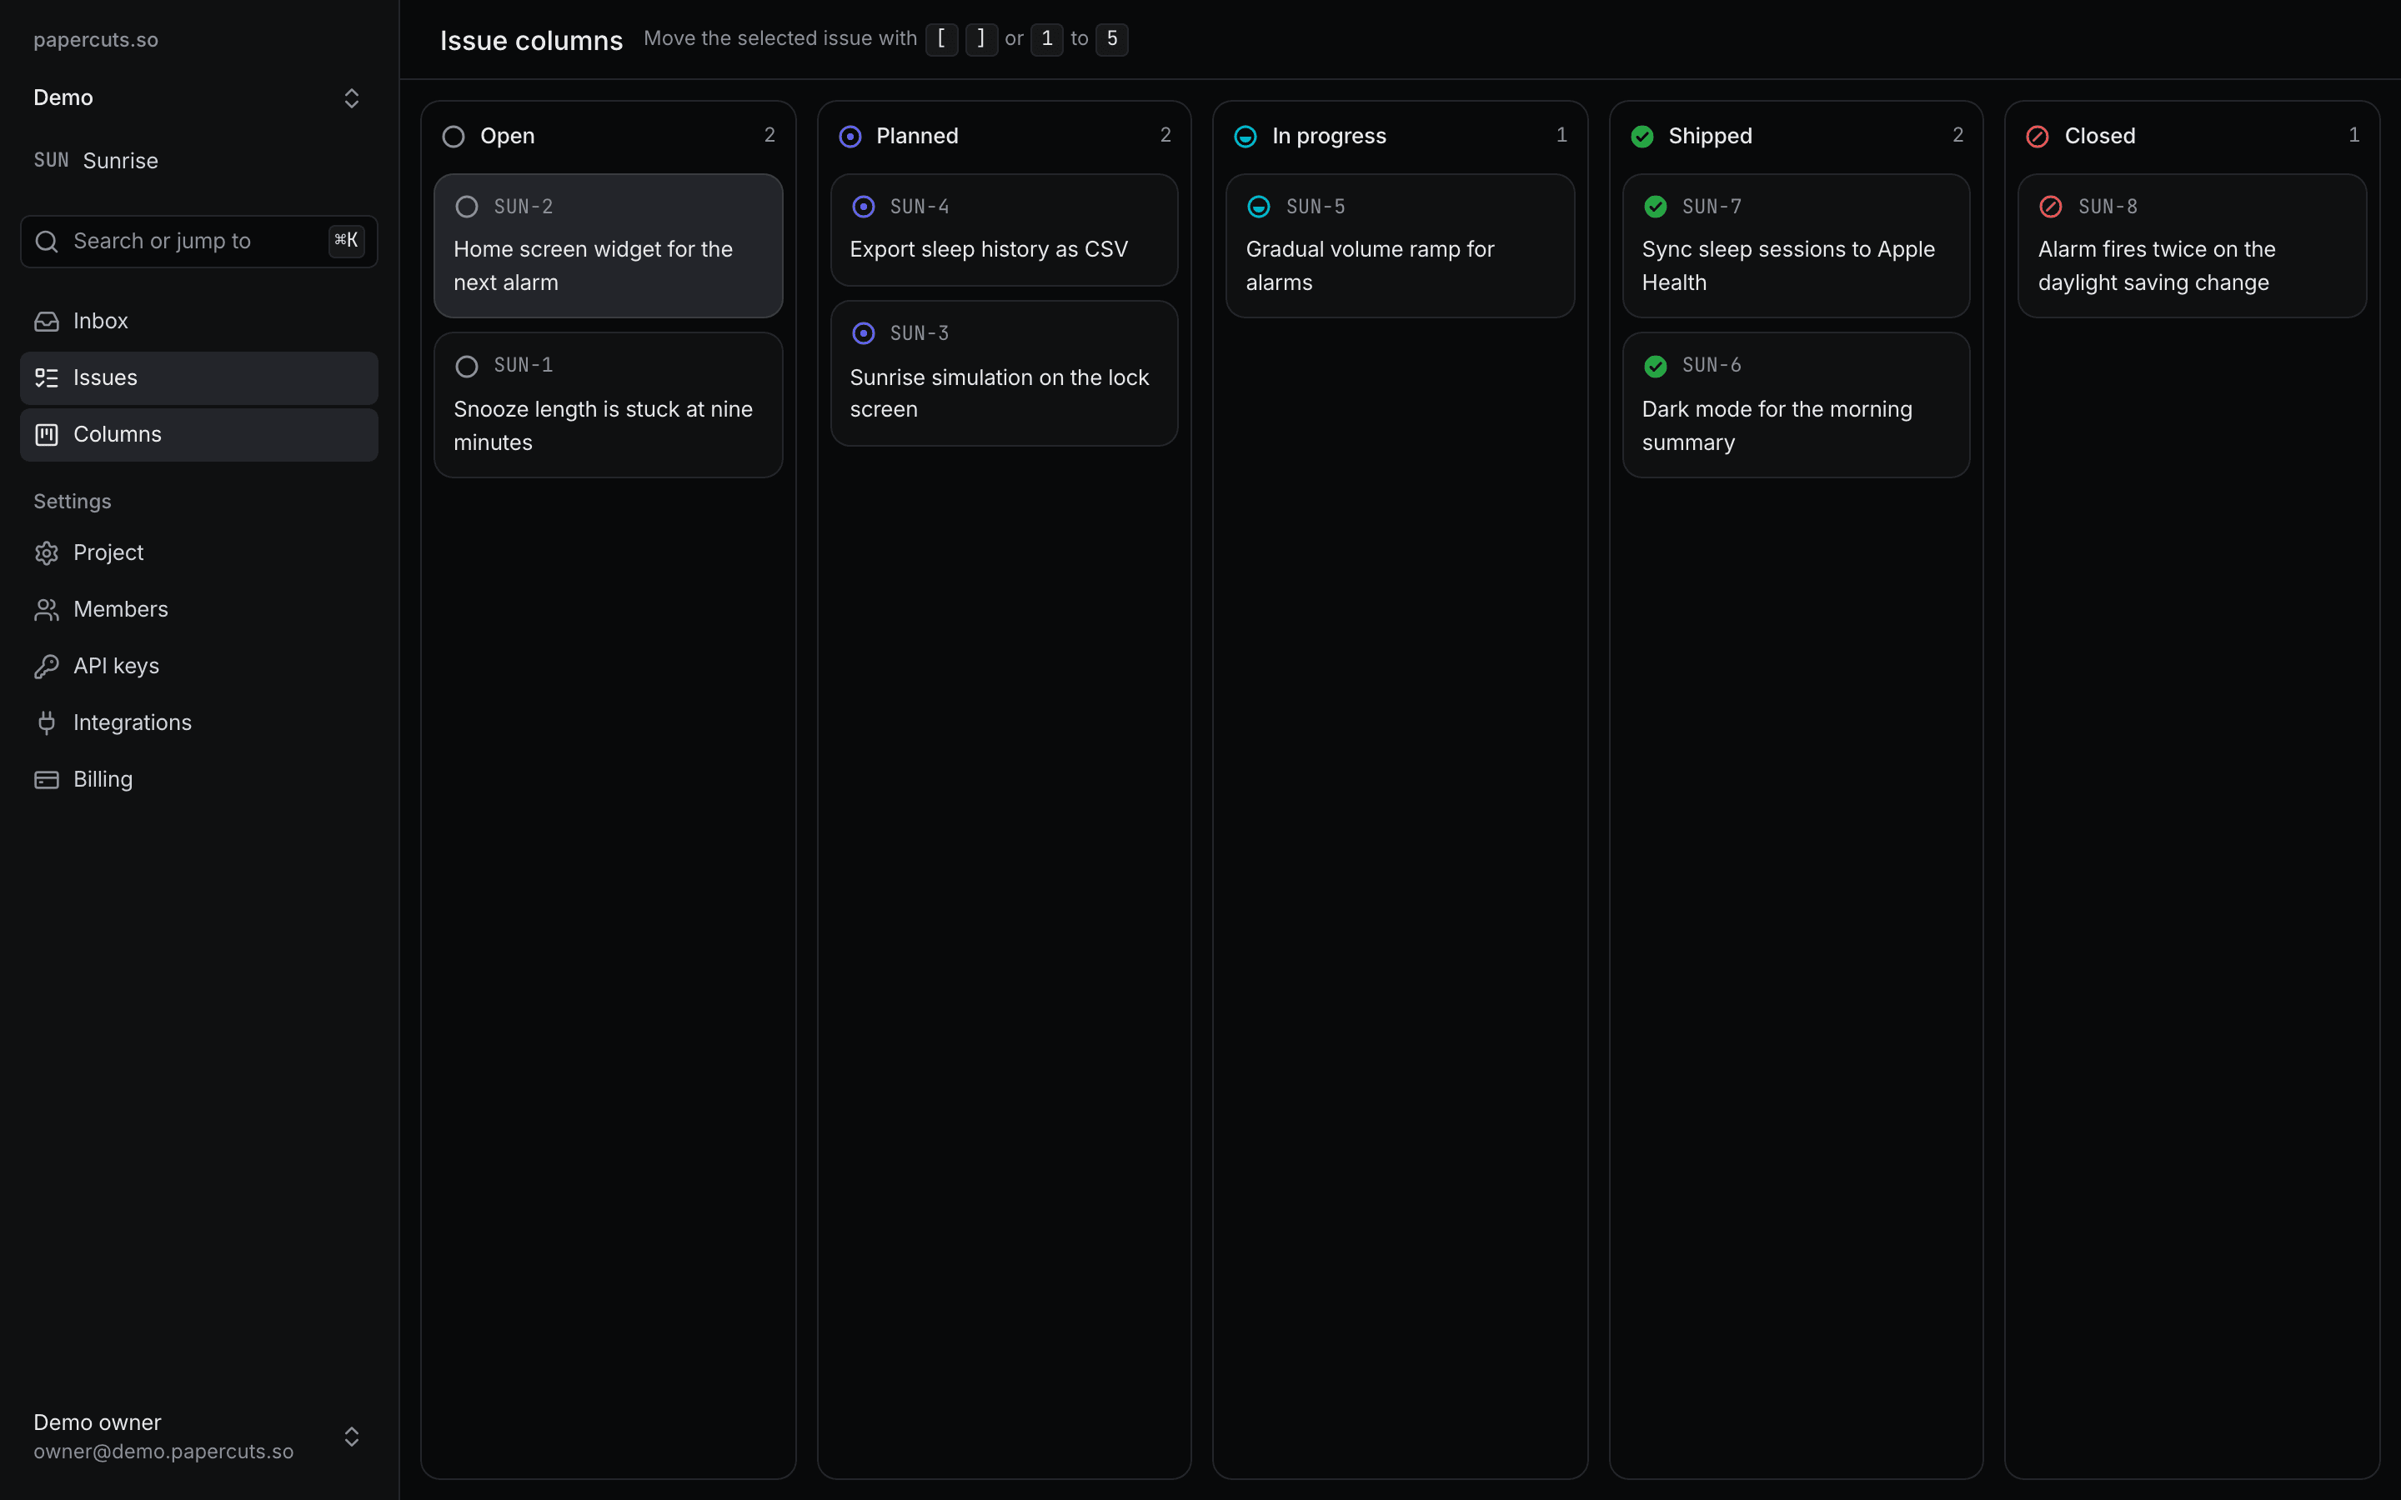Click the search magnifier icon
This screenshot has width=2401, height=1500.
point(47,241)
